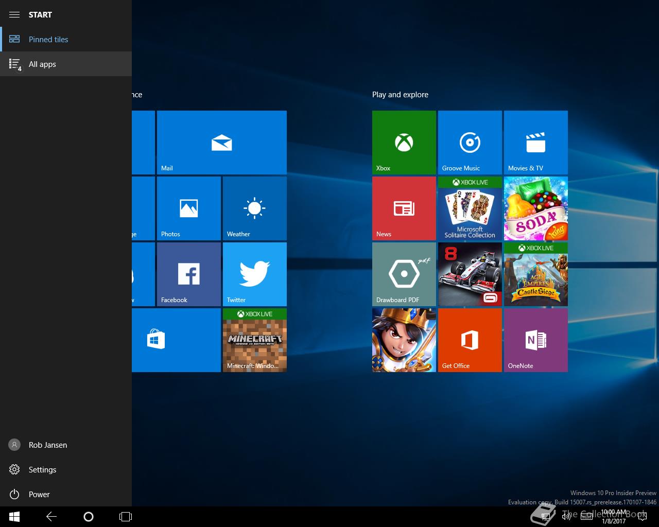Image resolution: width=659 pixels, height=527 pixels.
Task: Select Pinned tiles view
Action: [66, 39]
